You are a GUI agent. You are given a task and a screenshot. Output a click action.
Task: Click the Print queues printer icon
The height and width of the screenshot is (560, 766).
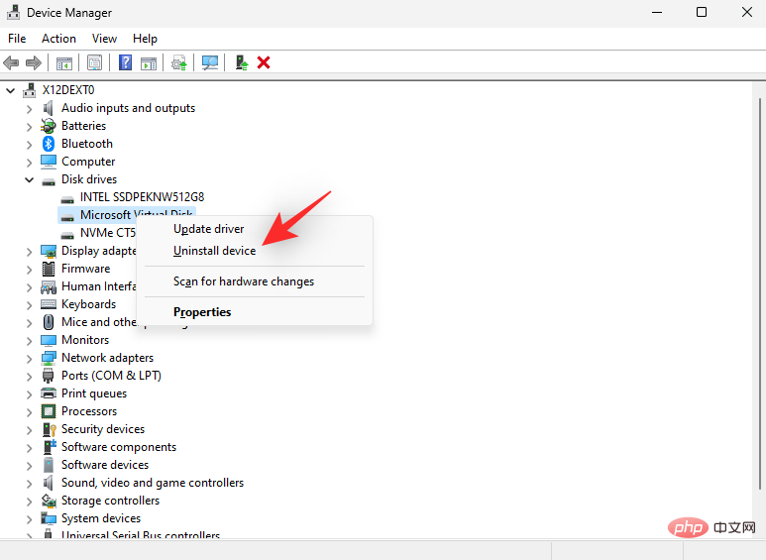[x=49, y=393]
